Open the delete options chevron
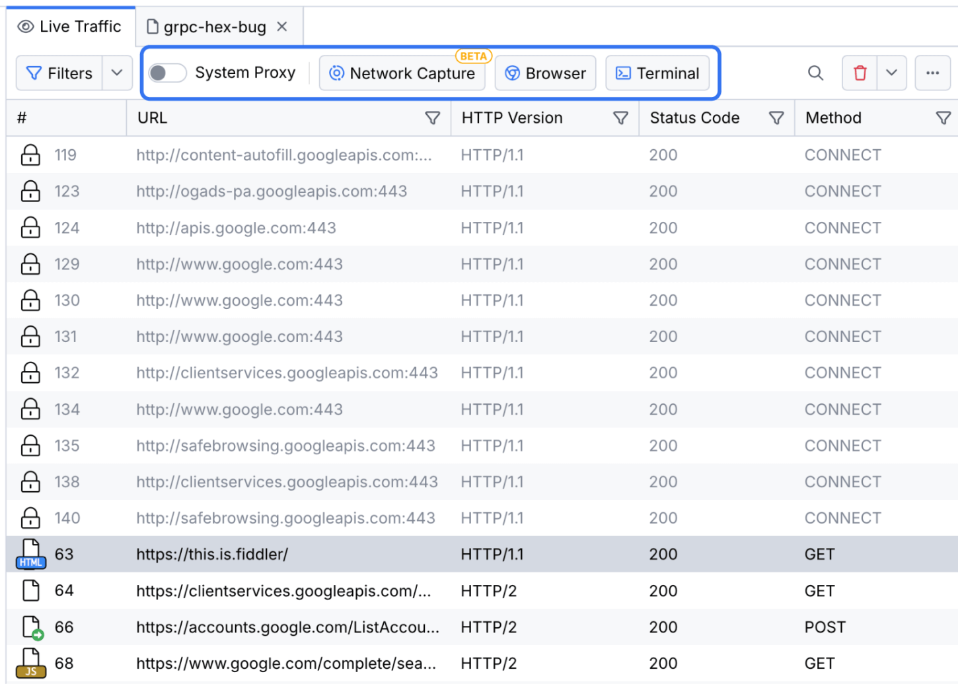958x684 pixels. click(x=891, y=73)
